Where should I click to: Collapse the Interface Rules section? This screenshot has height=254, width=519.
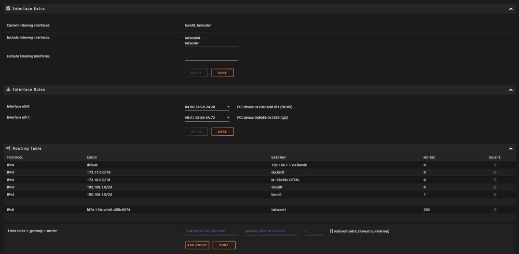(510, 90)
